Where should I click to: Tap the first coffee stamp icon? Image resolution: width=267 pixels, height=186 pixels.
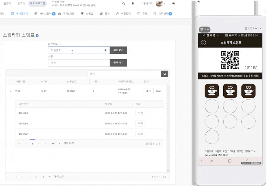point(212,91)
